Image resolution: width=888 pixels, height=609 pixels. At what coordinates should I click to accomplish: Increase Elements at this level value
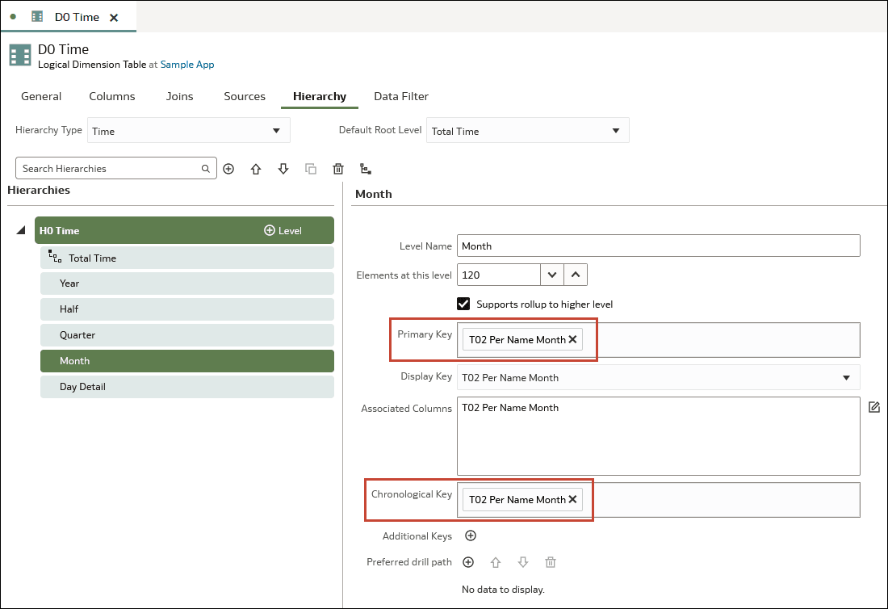(575, 275)
